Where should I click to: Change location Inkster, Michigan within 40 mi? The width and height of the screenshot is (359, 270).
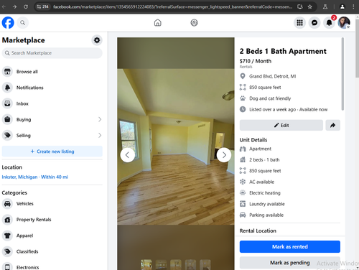(35, 177)
